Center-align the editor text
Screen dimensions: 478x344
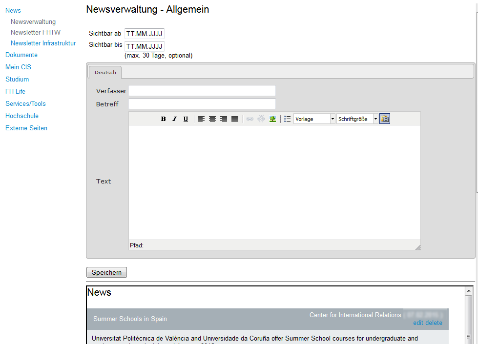[x=212, y=119]
